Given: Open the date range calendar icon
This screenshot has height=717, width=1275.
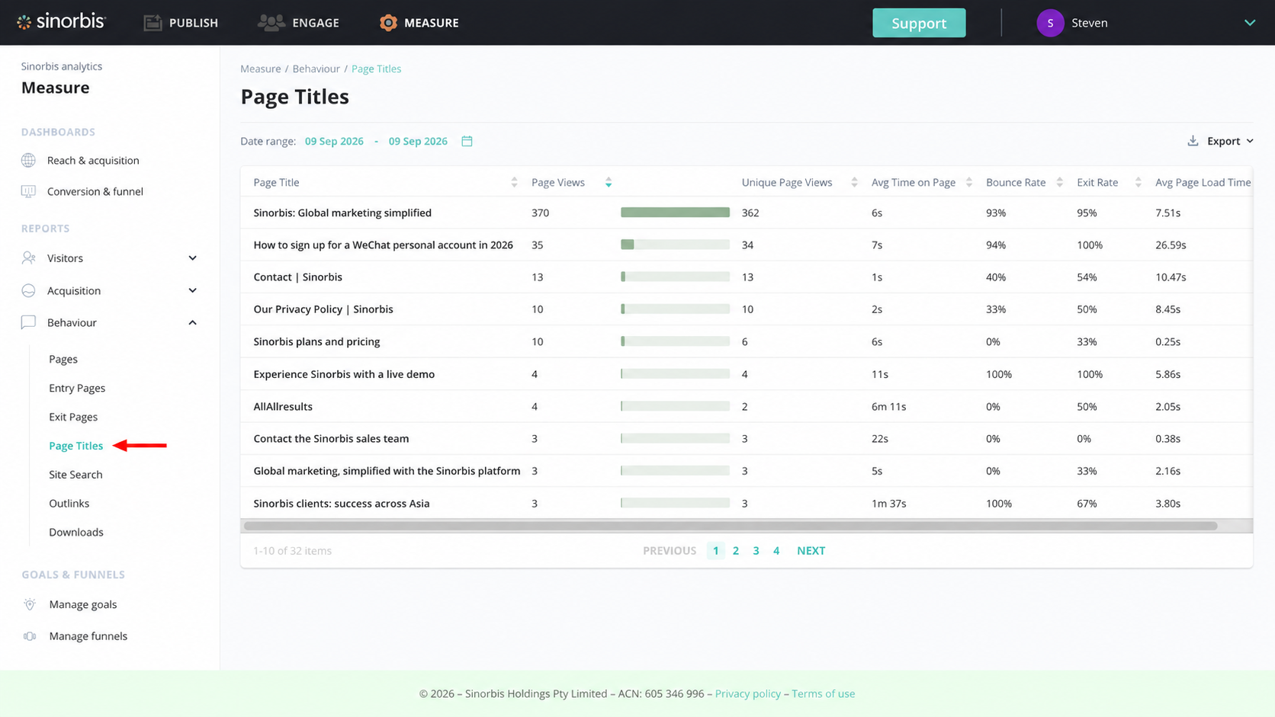Looking at the screenshot, I should tap(467, 141).
